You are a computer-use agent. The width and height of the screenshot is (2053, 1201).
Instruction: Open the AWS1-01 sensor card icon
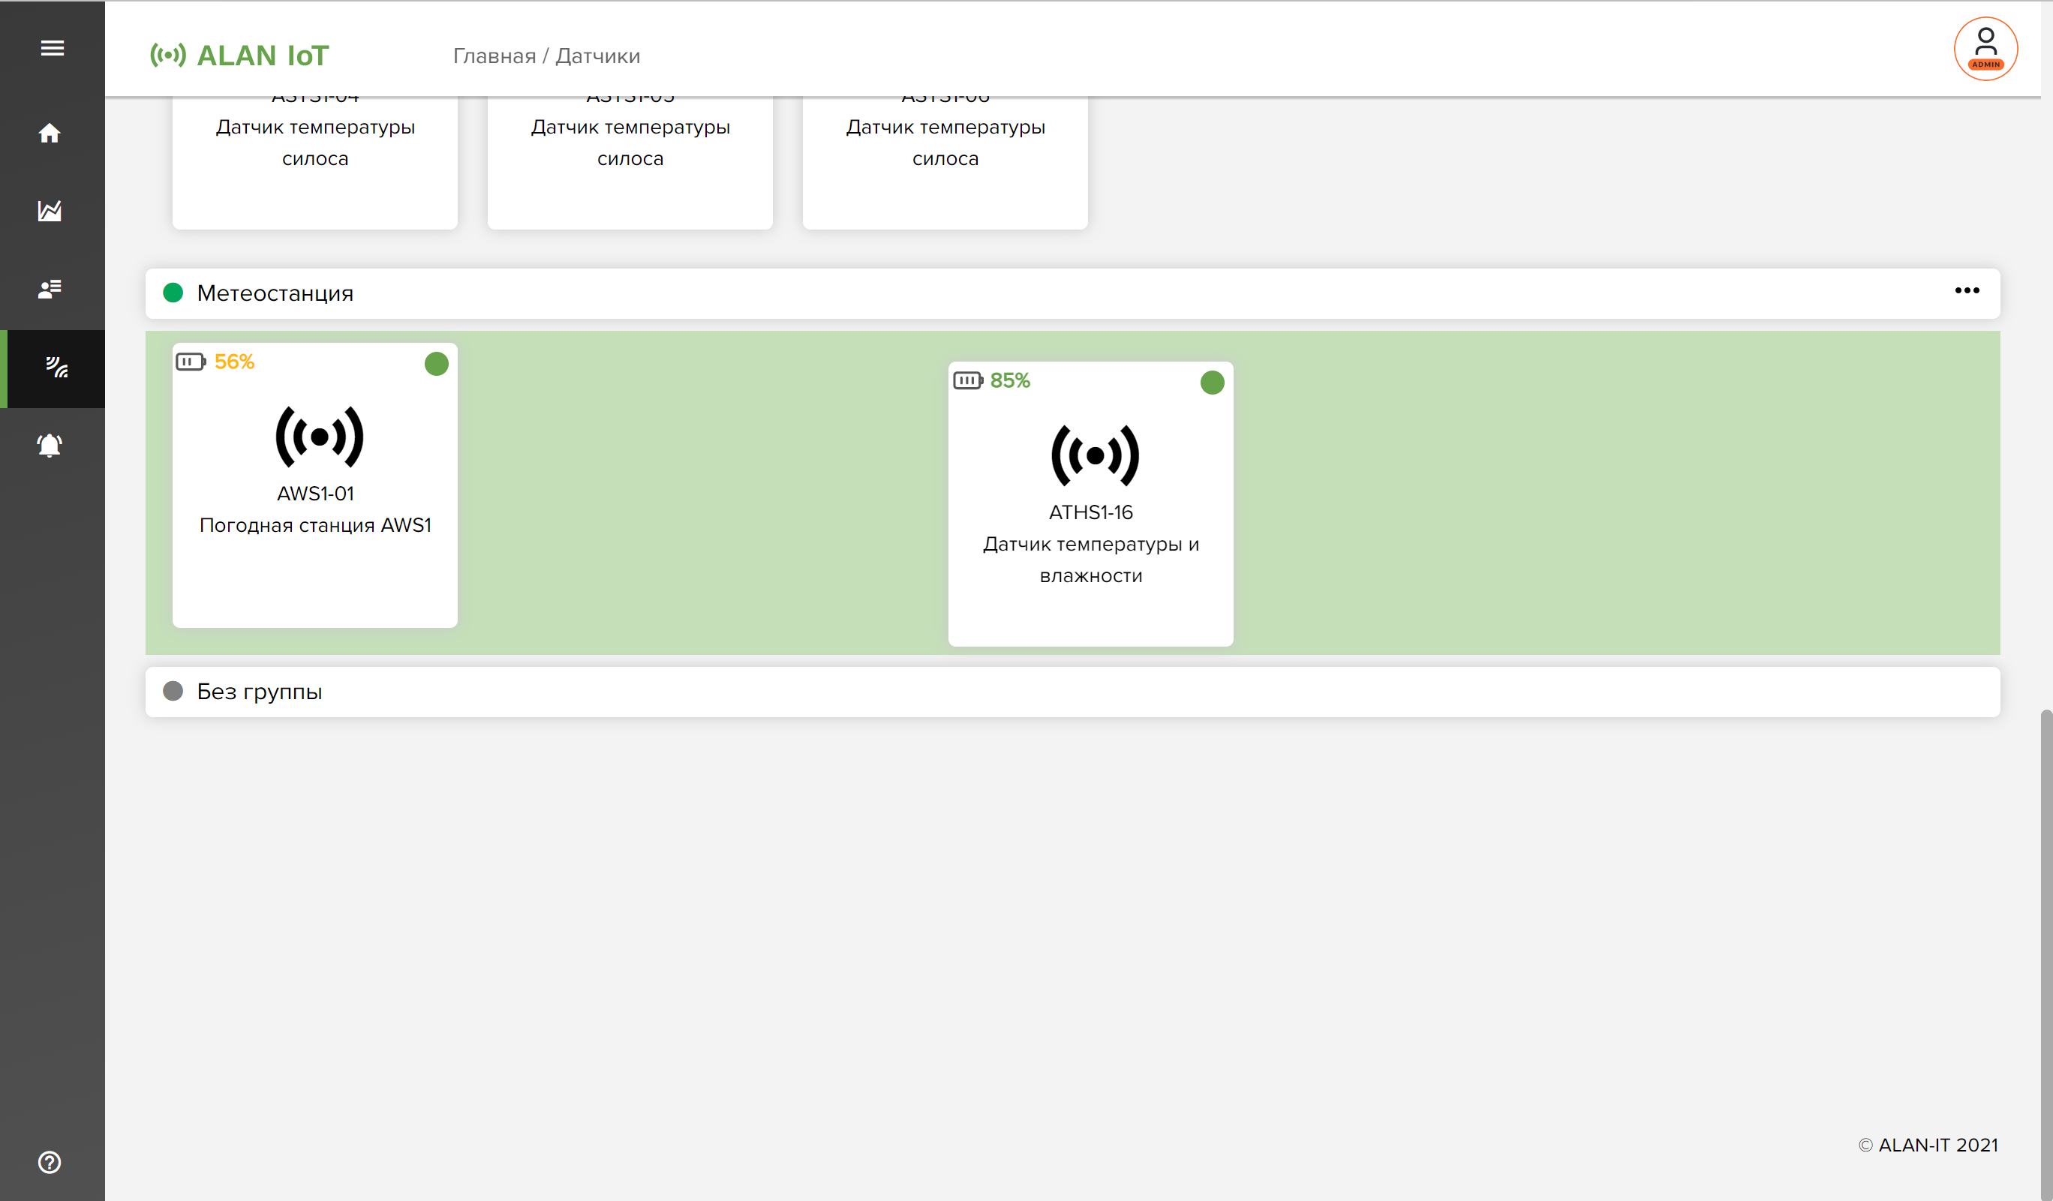(x=320, y=437)
